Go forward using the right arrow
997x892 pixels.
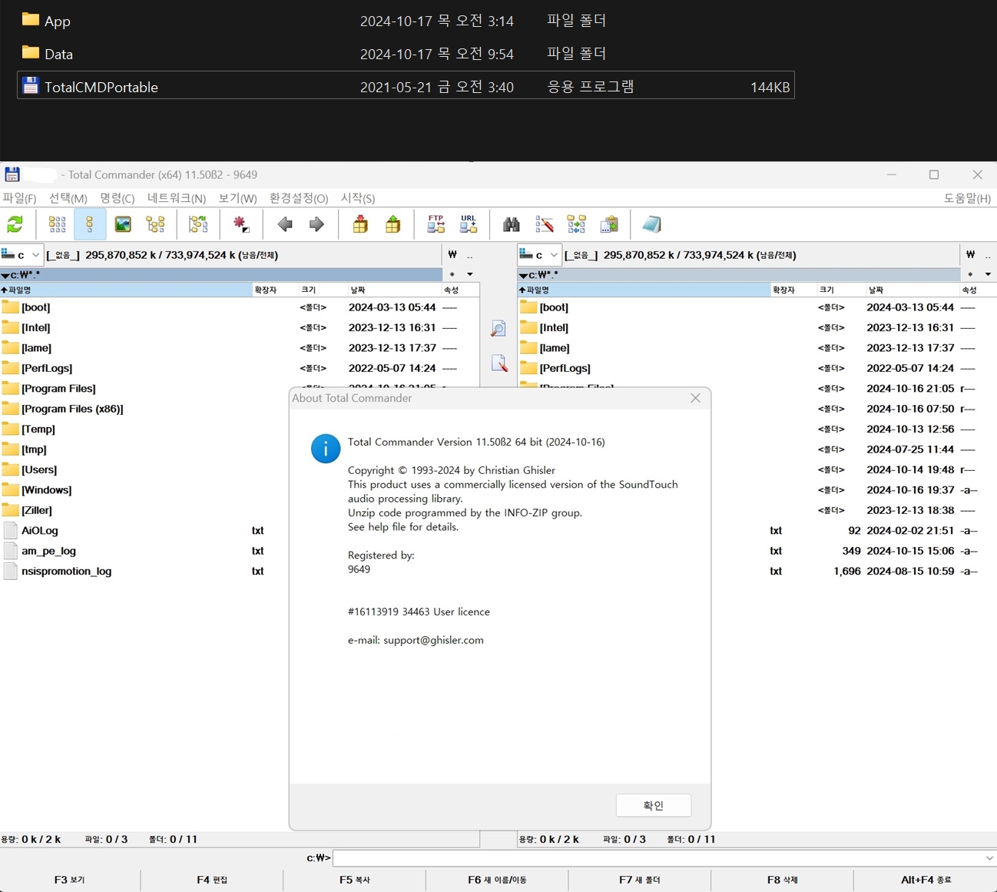coord(316,224)
